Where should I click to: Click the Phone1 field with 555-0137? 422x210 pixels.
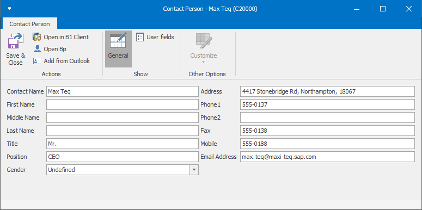(327, 104)
